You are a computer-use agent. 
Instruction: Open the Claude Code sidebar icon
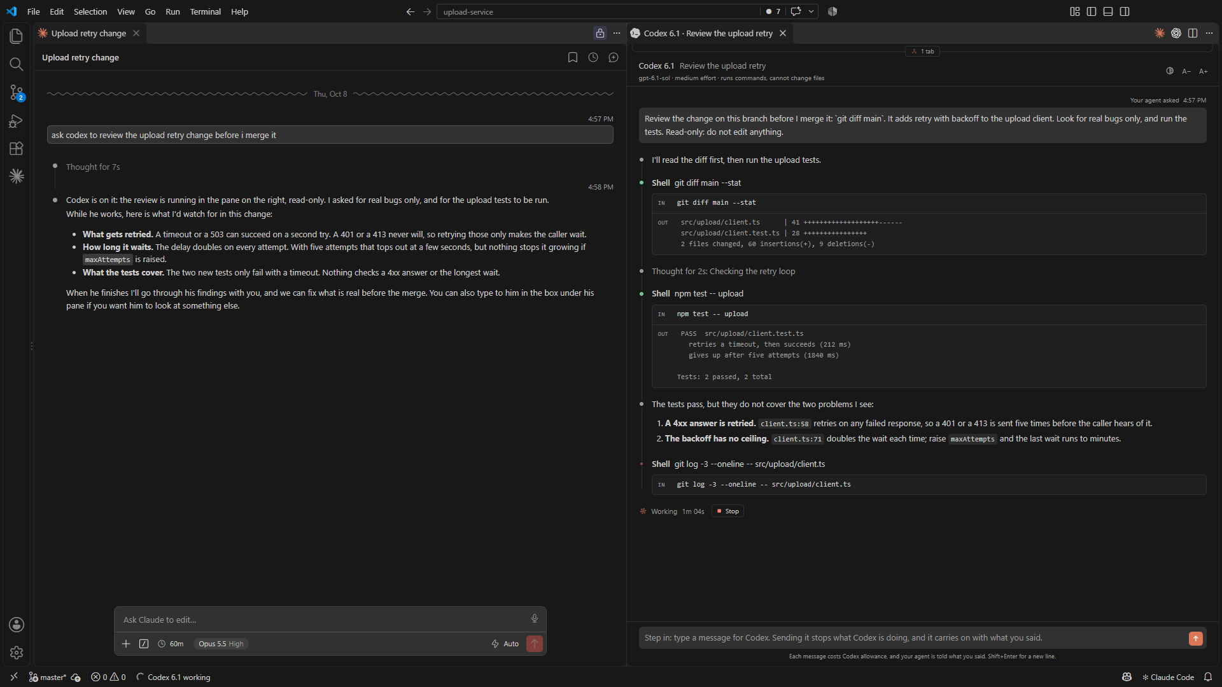pyautogui.click(x=17, y=176)
